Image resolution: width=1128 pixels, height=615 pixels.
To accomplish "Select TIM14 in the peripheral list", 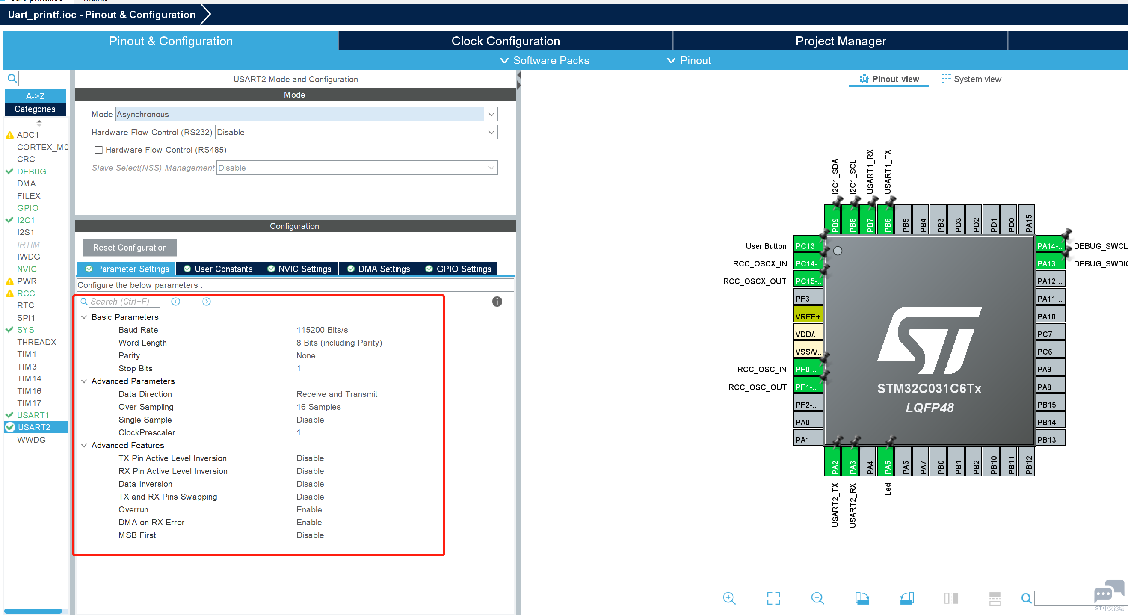I will coord(29,378).
